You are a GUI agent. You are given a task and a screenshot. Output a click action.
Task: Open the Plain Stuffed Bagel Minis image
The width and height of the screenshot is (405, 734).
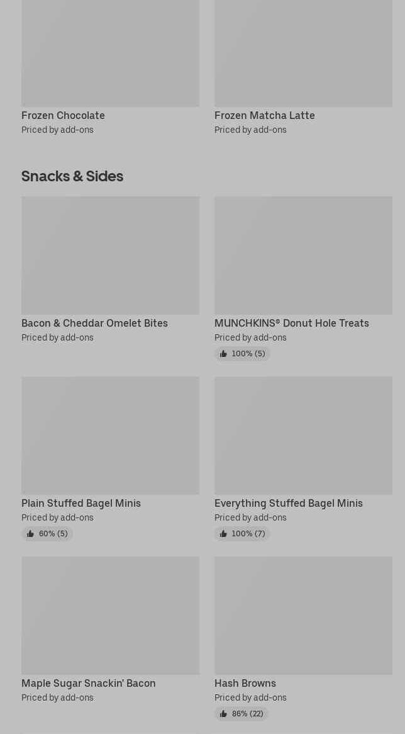coord(110,435)
